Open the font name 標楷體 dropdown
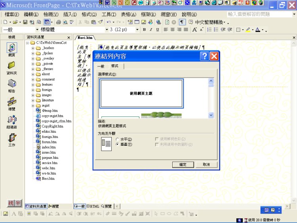The image size is (297, 223). pyautogui.click(x=106, y=30)
